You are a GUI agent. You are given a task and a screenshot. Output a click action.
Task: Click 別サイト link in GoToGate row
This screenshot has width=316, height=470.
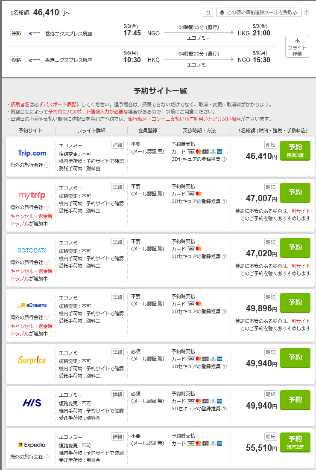pyautogui.click(x=301, y=266)
